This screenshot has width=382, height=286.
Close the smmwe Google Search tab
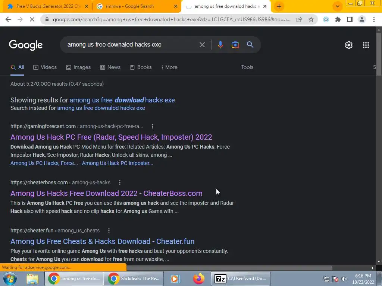176,7
